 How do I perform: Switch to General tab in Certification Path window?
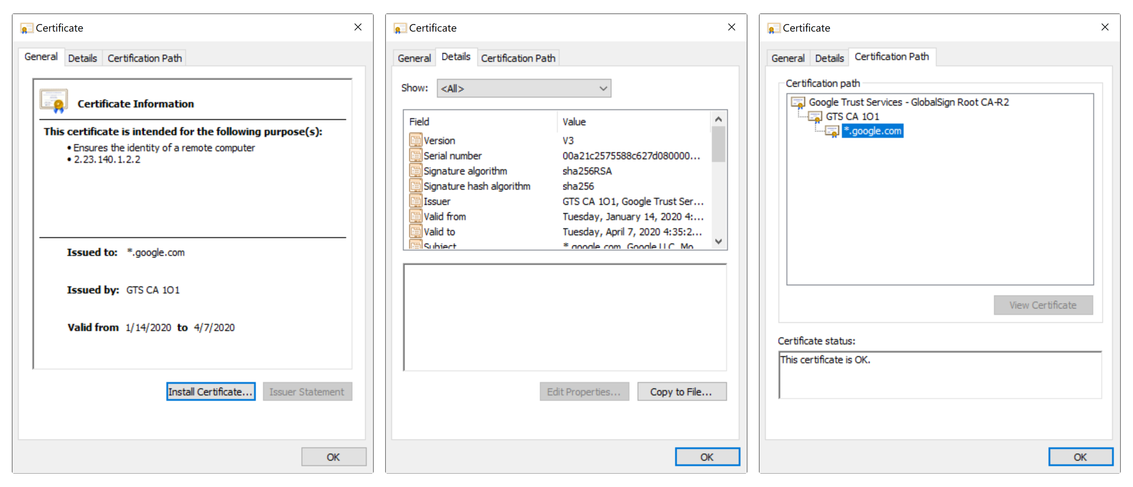point(788,58)
